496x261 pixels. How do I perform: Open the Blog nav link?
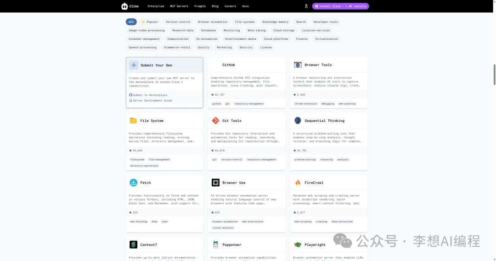point(215,6)
